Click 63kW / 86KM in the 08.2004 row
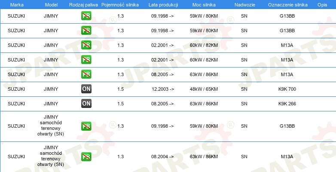 pyautogui.click(x=204, y=157)
